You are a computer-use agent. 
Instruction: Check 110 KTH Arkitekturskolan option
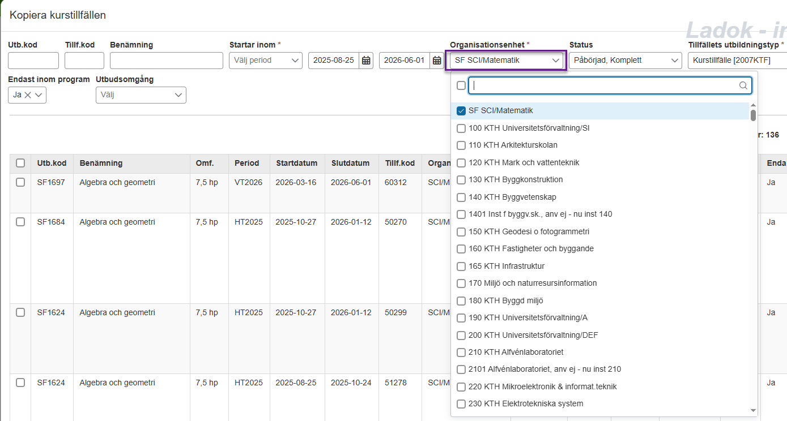click(461, 145)
